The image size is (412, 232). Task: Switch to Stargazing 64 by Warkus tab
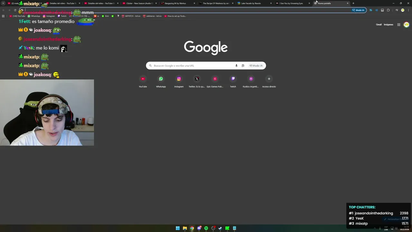(x=178, y=3)
